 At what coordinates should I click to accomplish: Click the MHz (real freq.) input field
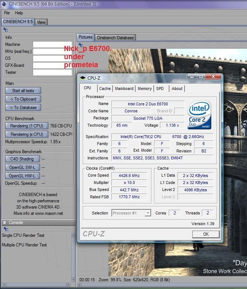(x=53, y=51)
